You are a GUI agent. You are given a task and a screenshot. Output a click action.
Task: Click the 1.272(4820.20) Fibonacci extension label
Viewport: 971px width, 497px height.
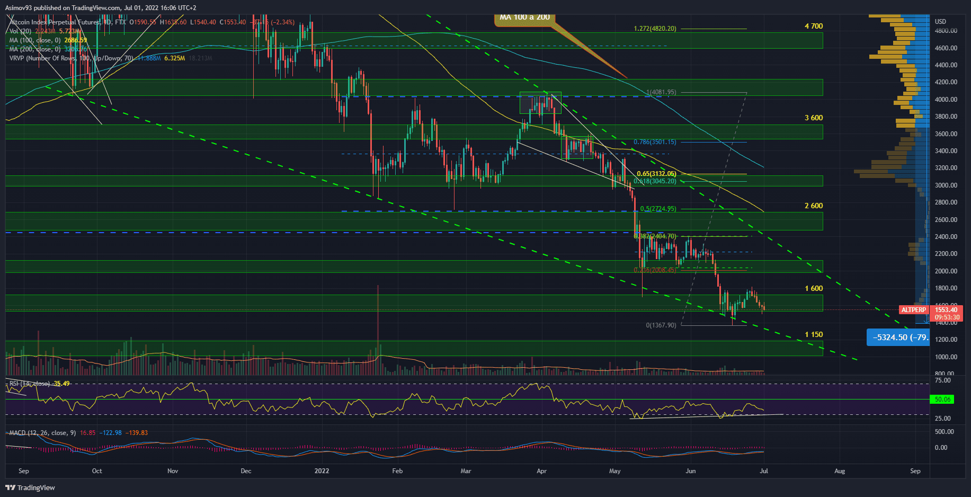point(655,29)
